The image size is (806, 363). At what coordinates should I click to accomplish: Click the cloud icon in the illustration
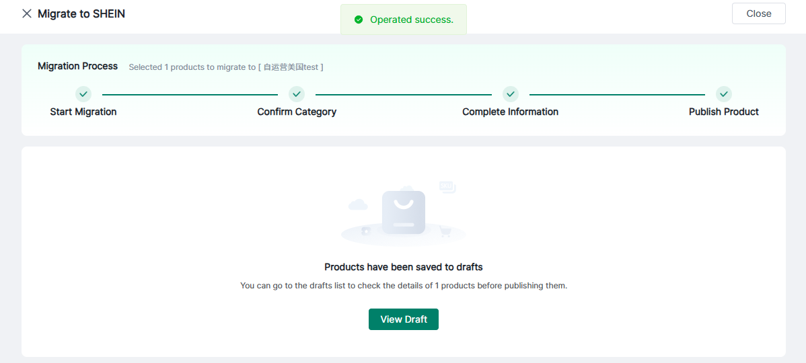pyautogui.click(x=358, y=204)
